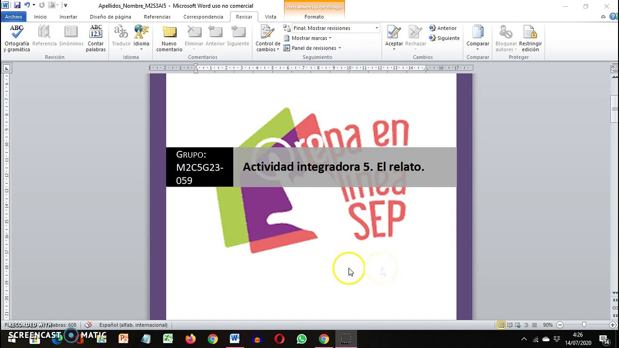Open the Final: Mostrar revisiones dropdown
The width and height of the screenshot is (619, 348).
tap(335, 28)
